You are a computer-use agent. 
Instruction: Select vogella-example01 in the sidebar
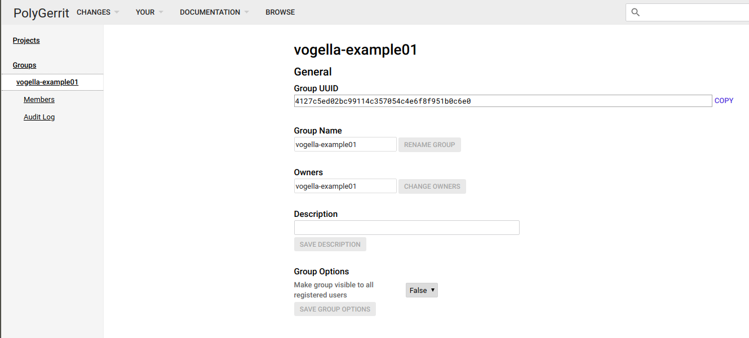[47, 82]
